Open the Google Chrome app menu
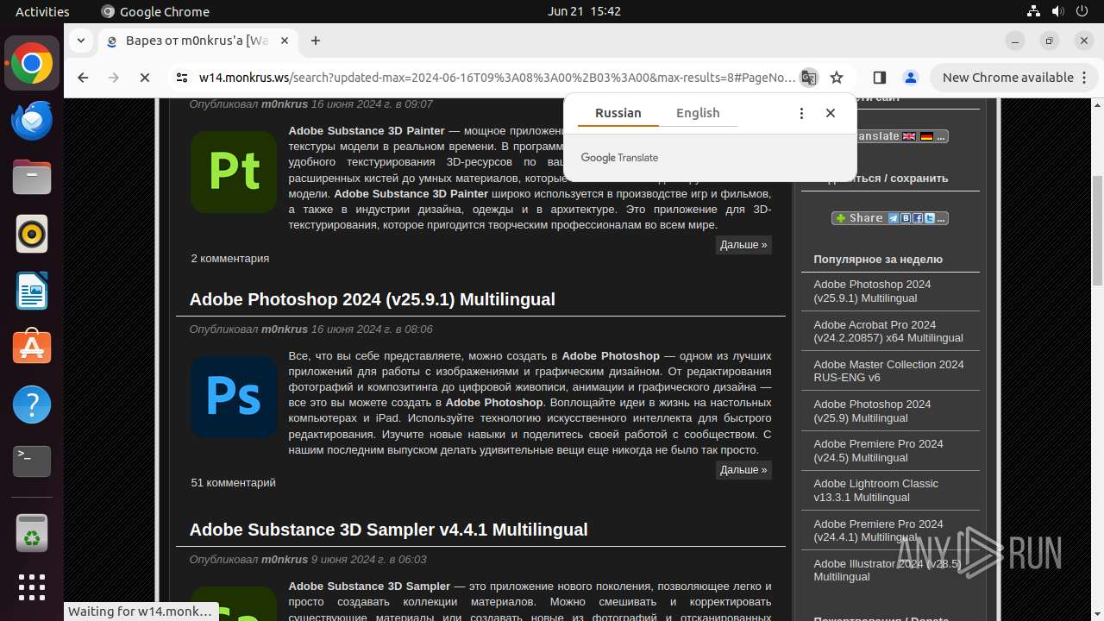The height and width of the screenshot is (621, 1104). pyautogui.click(x=155, y=11)
